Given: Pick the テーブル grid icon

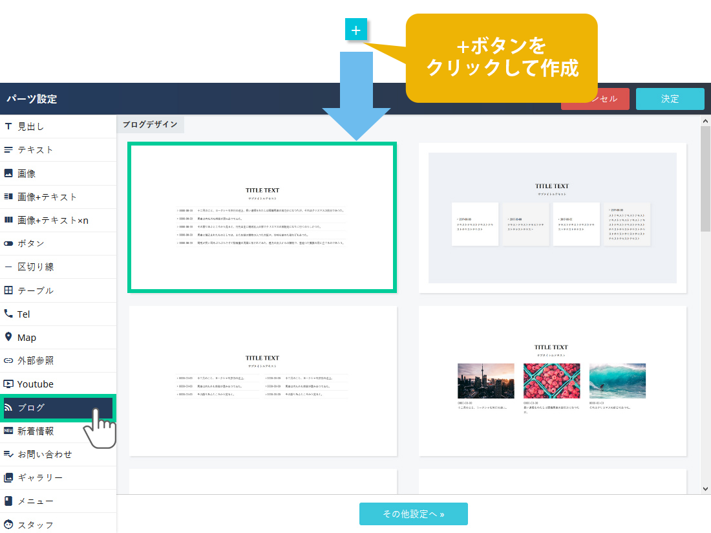Looking at the screenshot, I should coord(8,290).
